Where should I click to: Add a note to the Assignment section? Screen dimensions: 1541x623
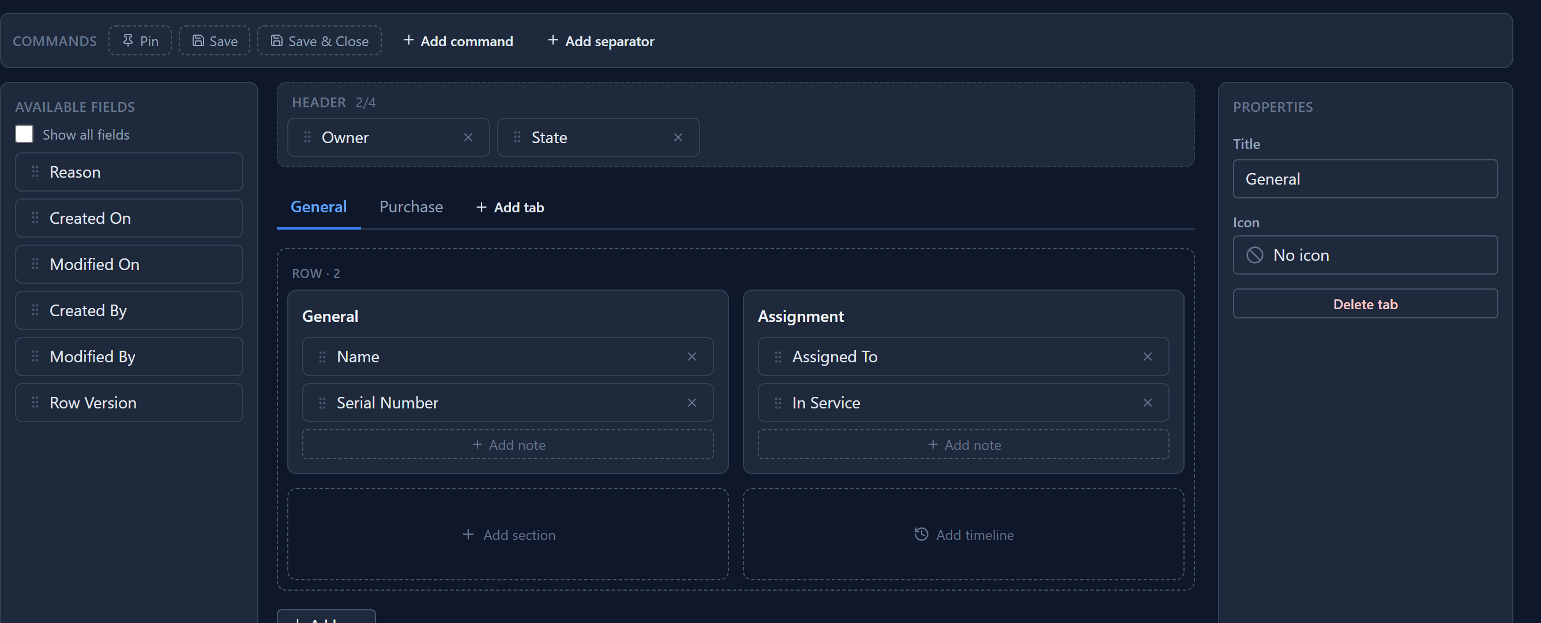tap(963, 445)
